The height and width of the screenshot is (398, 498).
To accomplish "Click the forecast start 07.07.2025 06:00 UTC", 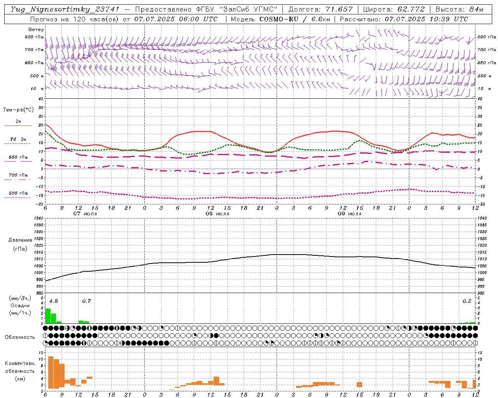I will point(176,19).
